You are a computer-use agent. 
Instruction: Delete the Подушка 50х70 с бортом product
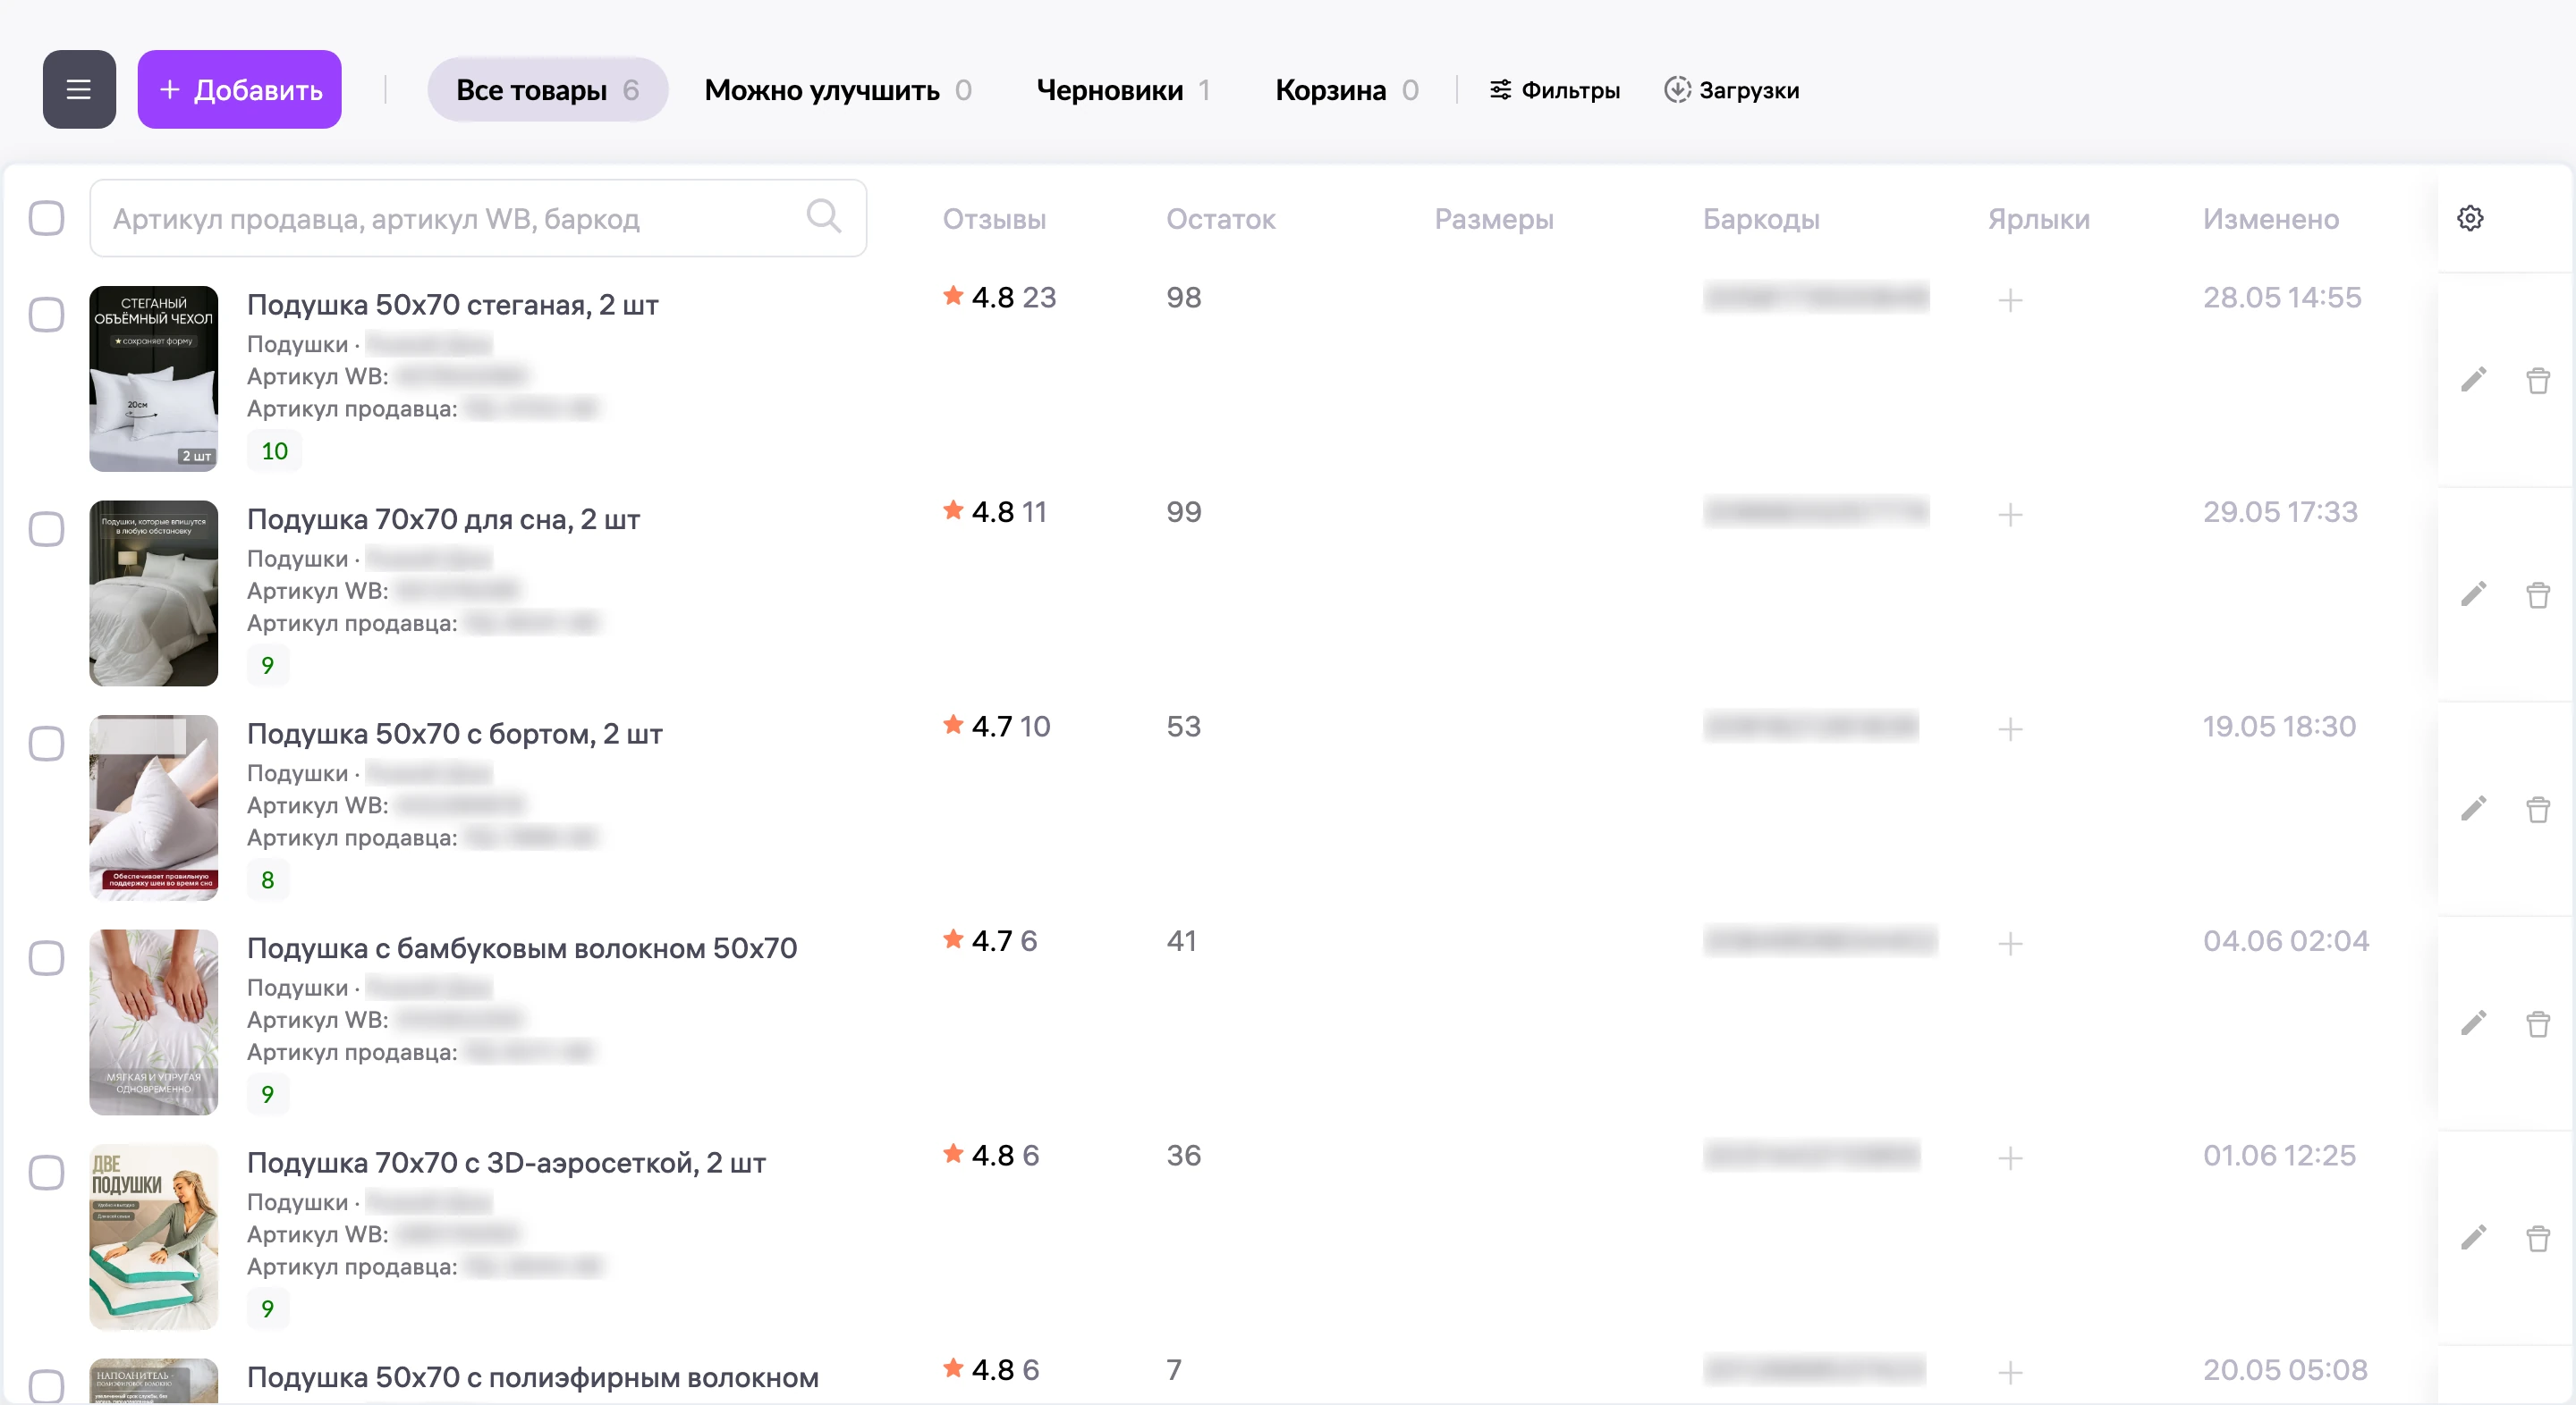pos(2538,809)
